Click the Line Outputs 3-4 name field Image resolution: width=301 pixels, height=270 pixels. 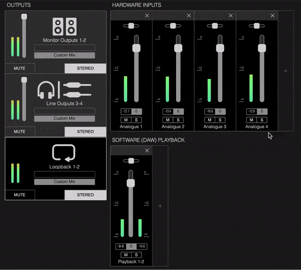pyautogui.click(x=65, y=111)
